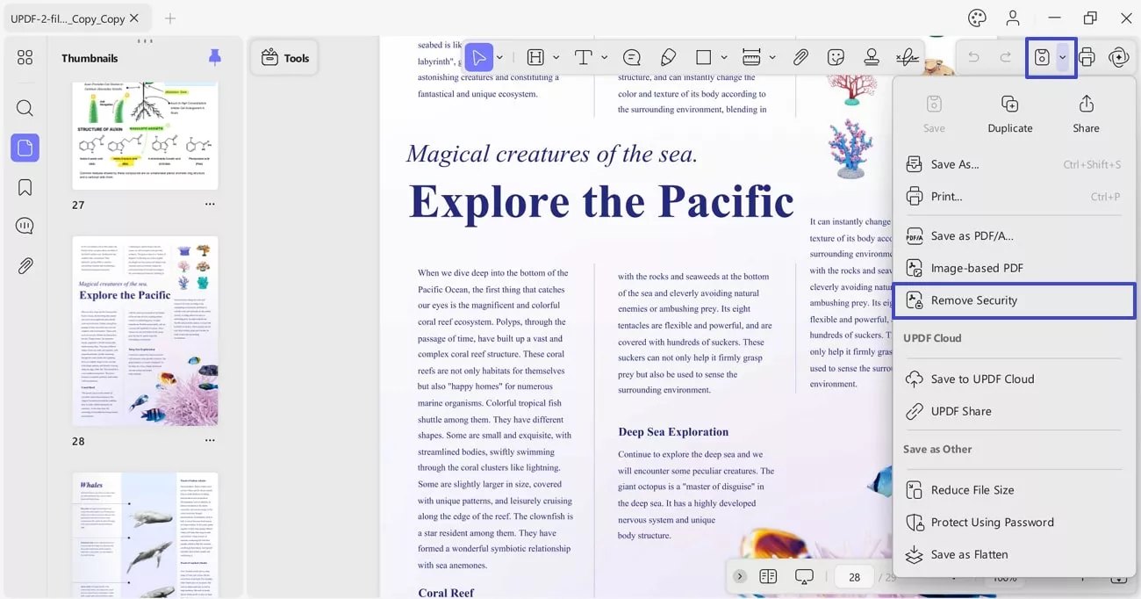Choose Reduce File Size
Screen dimensions: 1141x599
[x=1014, y=490]
